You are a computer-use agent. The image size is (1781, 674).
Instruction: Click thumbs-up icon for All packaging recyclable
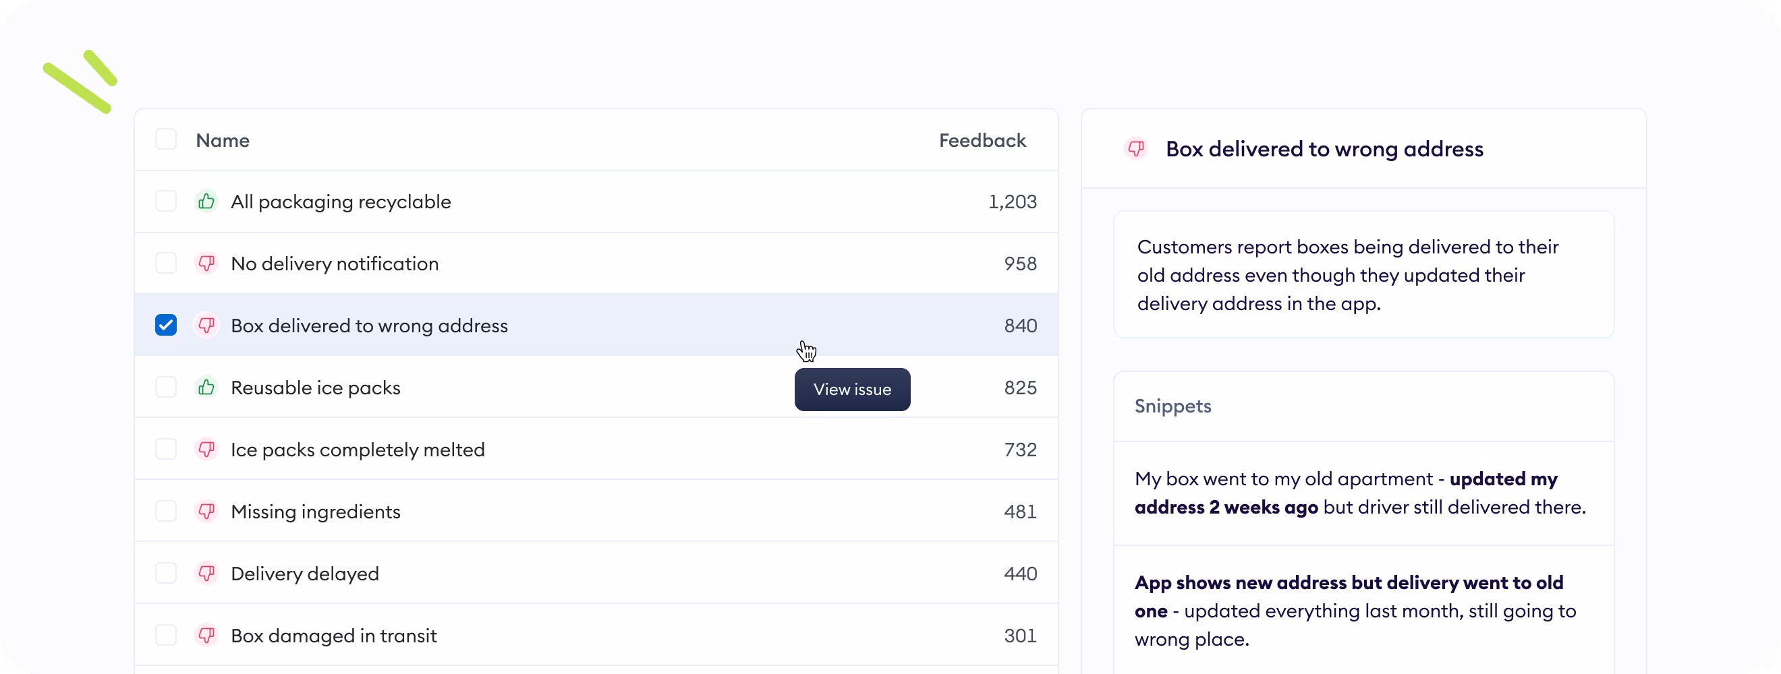(x=206, y=202)
